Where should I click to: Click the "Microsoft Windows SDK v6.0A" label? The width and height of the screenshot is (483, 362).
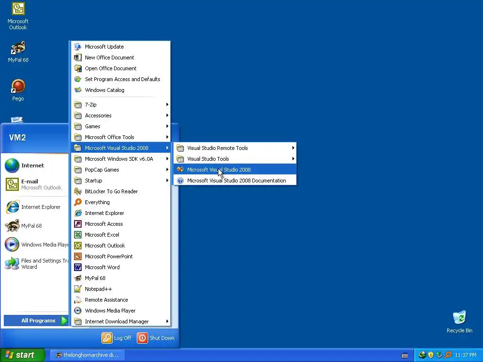(119, 159)
